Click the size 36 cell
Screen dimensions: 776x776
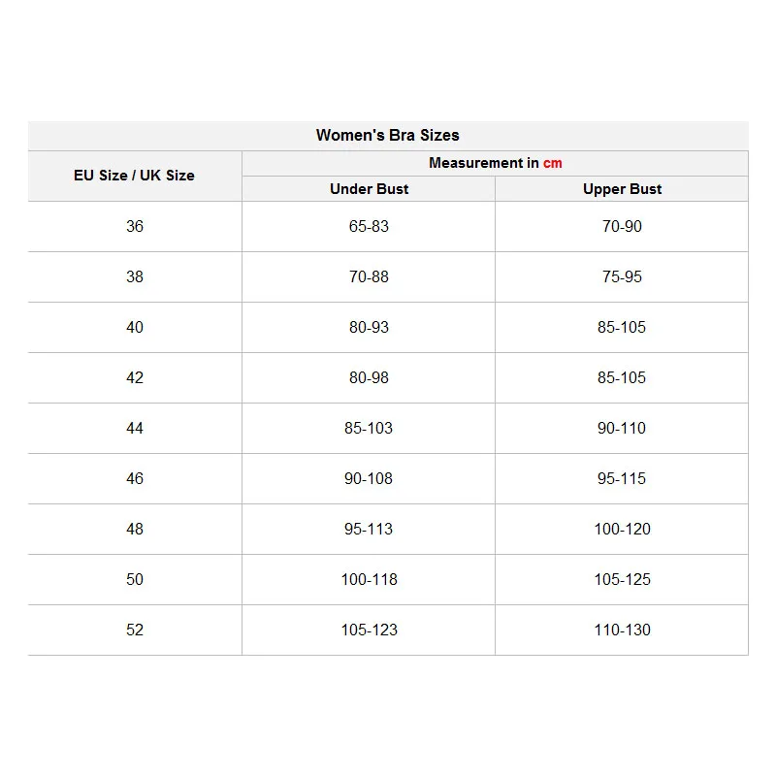tap(134, 226)
